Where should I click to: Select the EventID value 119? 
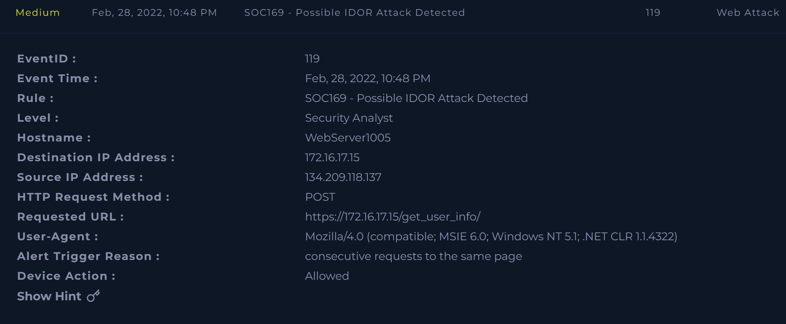312,58
